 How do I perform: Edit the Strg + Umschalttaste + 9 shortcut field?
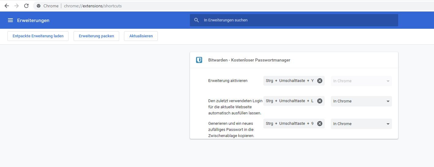[289, 124]
